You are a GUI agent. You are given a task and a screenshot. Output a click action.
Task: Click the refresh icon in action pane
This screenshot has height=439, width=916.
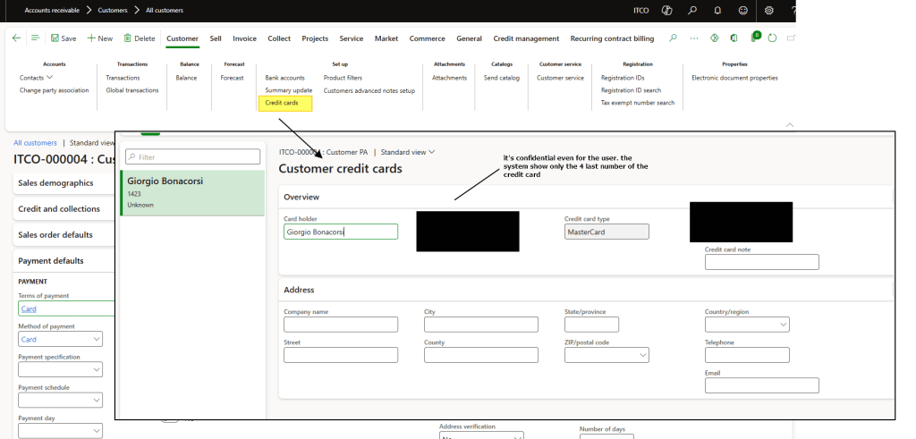click(x=772, y=38)
